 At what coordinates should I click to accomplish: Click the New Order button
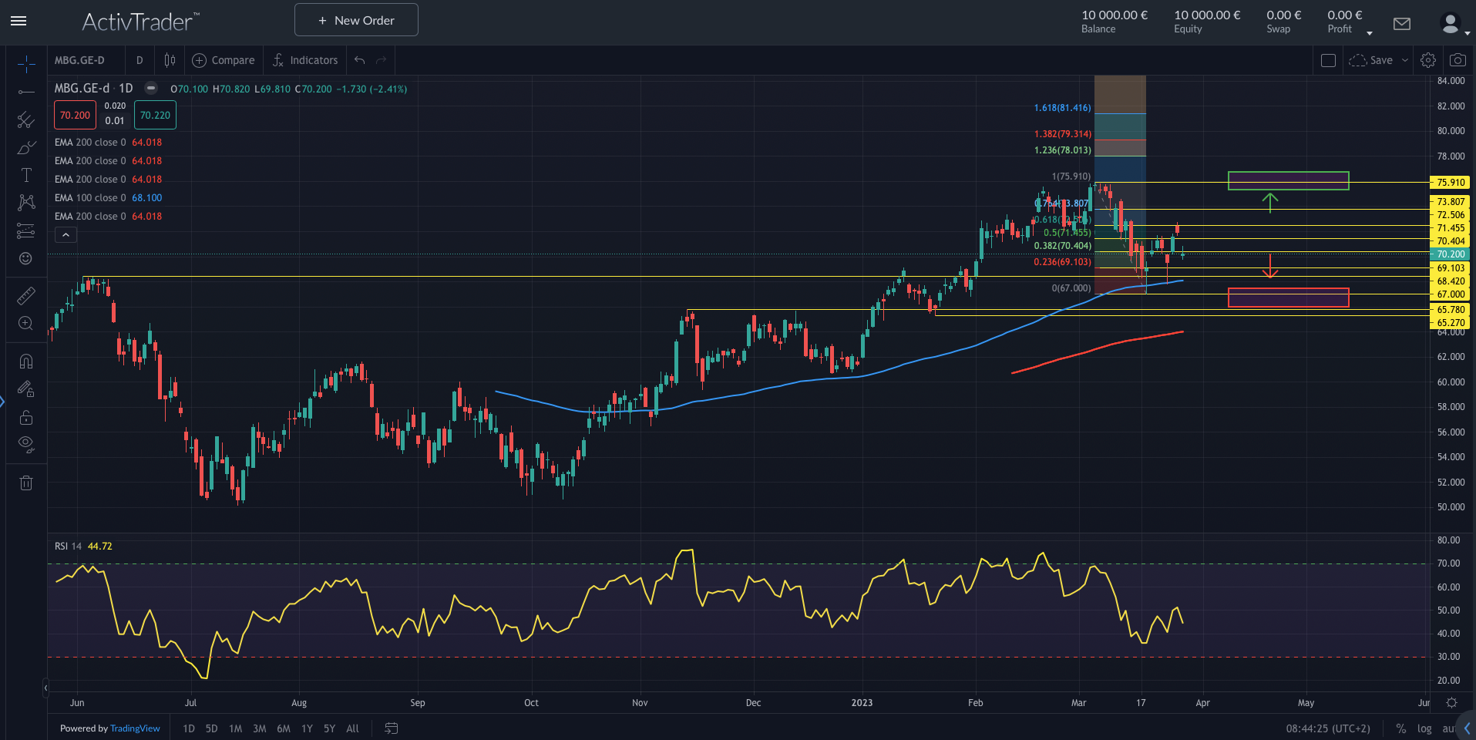[x=356, y=20]
